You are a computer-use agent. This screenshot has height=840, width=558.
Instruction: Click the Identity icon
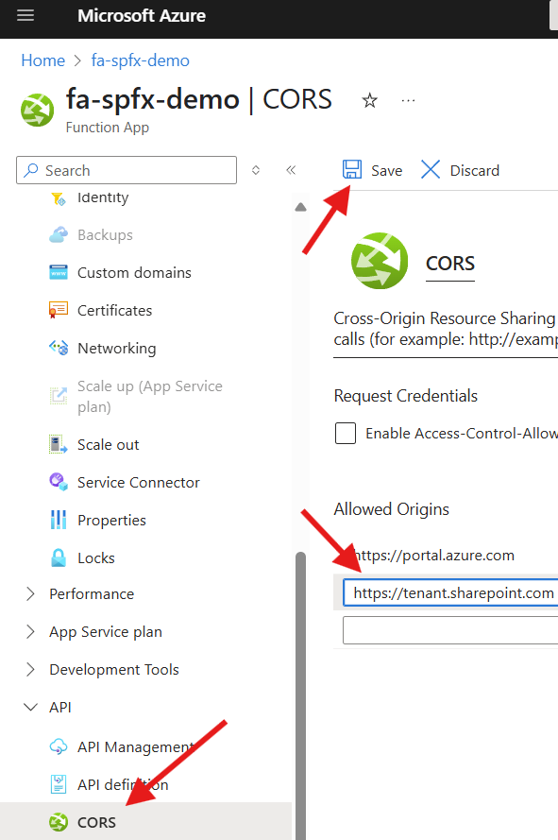tap(59, 198)
